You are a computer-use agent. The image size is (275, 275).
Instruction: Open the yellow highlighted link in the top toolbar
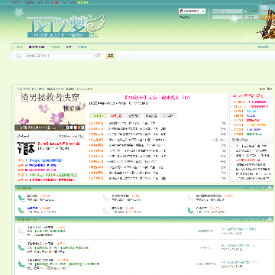pos(82,2)
